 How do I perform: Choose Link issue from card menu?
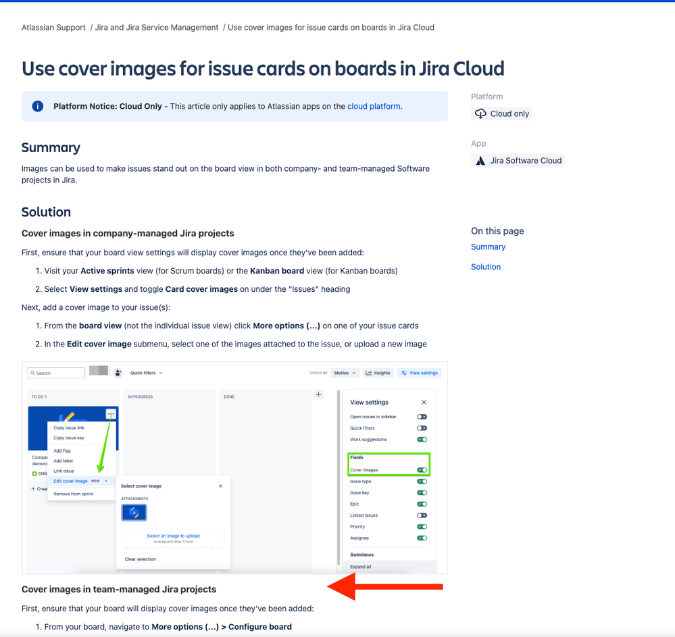(64, 471)
